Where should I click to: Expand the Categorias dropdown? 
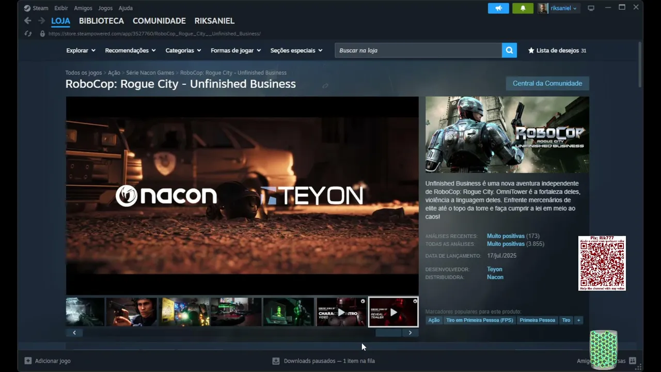click(x=183, y=51)
